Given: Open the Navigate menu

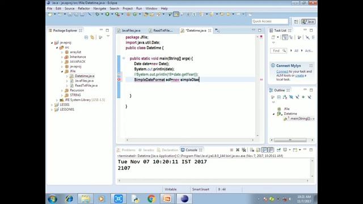Looking at the screenshot, I should click(x=100, y=8).
